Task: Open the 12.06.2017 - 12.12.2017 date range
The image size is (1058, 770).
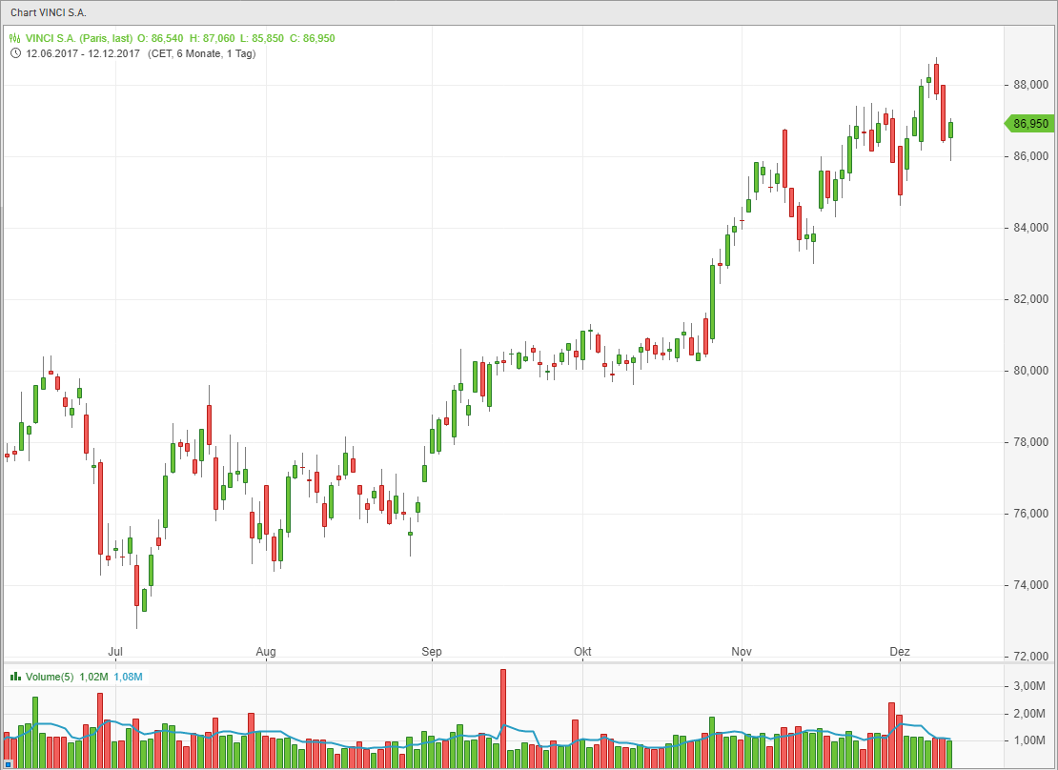Action: 83,53
